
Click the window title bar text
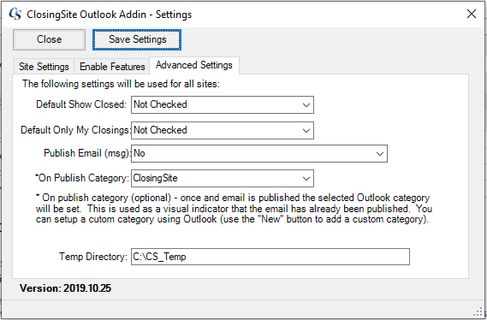(109, 15)
